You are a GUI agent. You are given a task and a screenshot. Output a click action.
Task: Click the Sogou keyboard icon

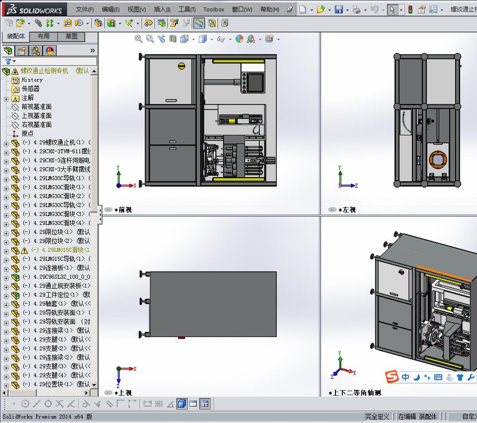coord(438,377)
